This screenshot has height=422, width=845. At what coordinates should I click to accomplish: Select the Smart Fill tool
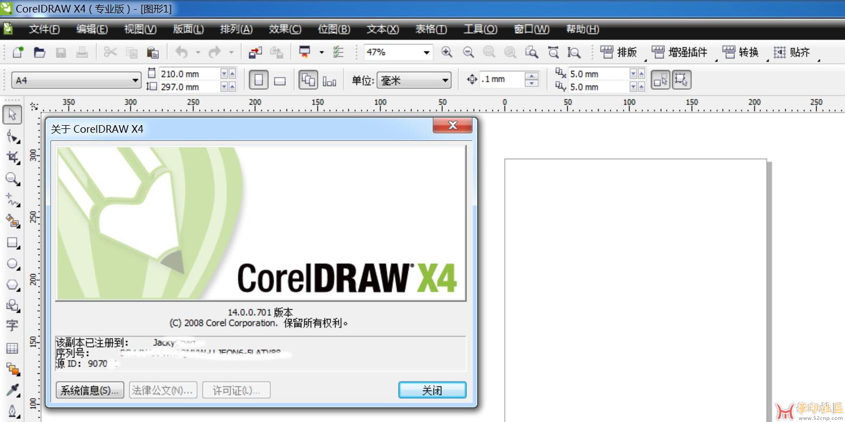click(x=12, y=221)
